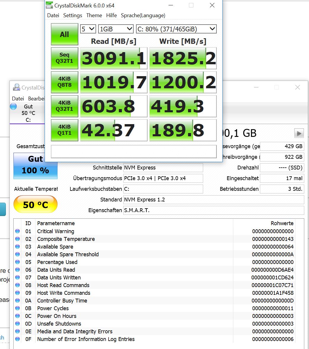Select the Power On Hours row label

pos(57,316)
